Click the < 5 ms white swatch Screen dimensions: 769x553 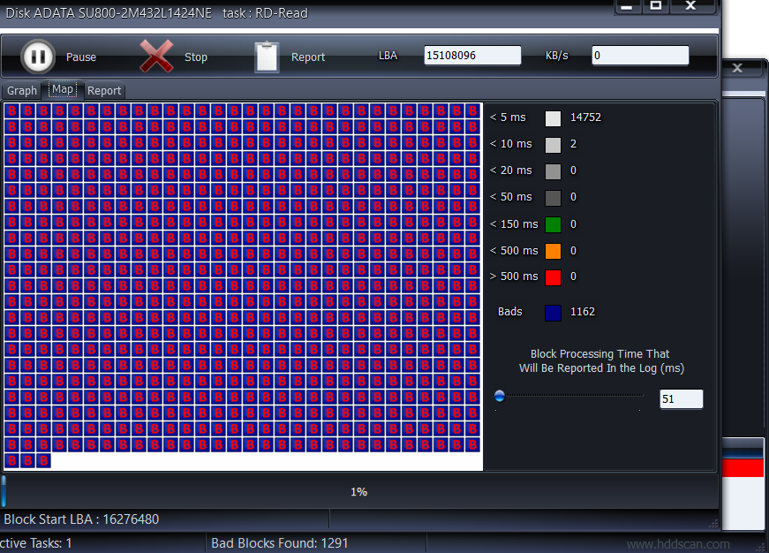(x=553, y=118)
